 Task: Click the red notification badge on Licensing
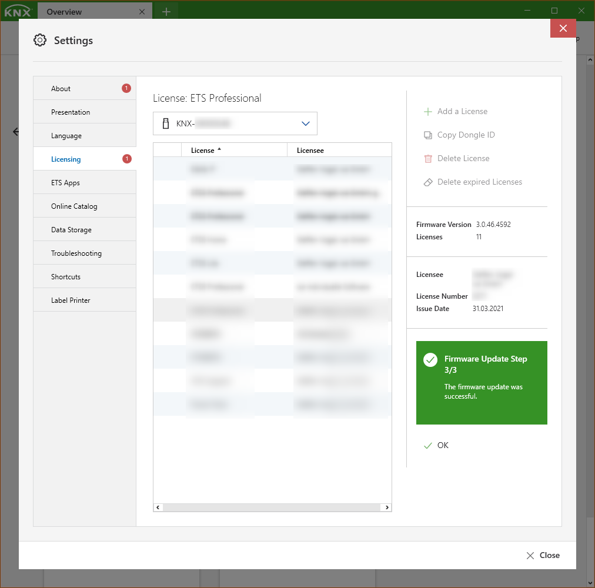pos(127,159)
